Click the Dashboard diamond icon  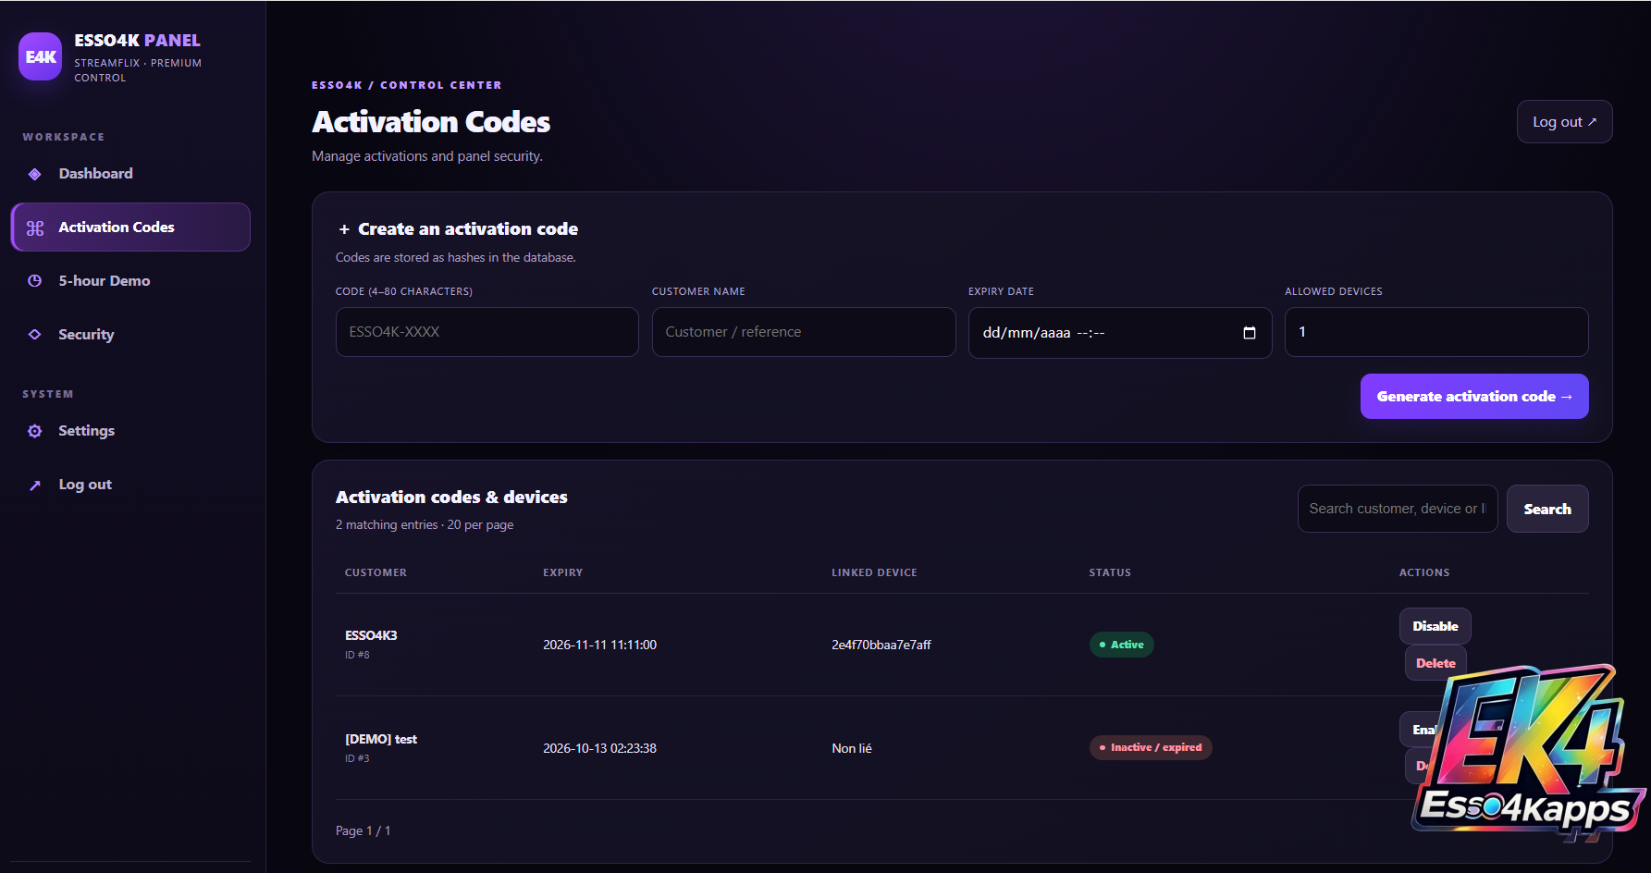coord(35,174)
